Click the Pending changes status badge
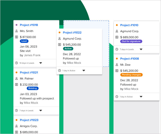 click(x=131, y=75)
